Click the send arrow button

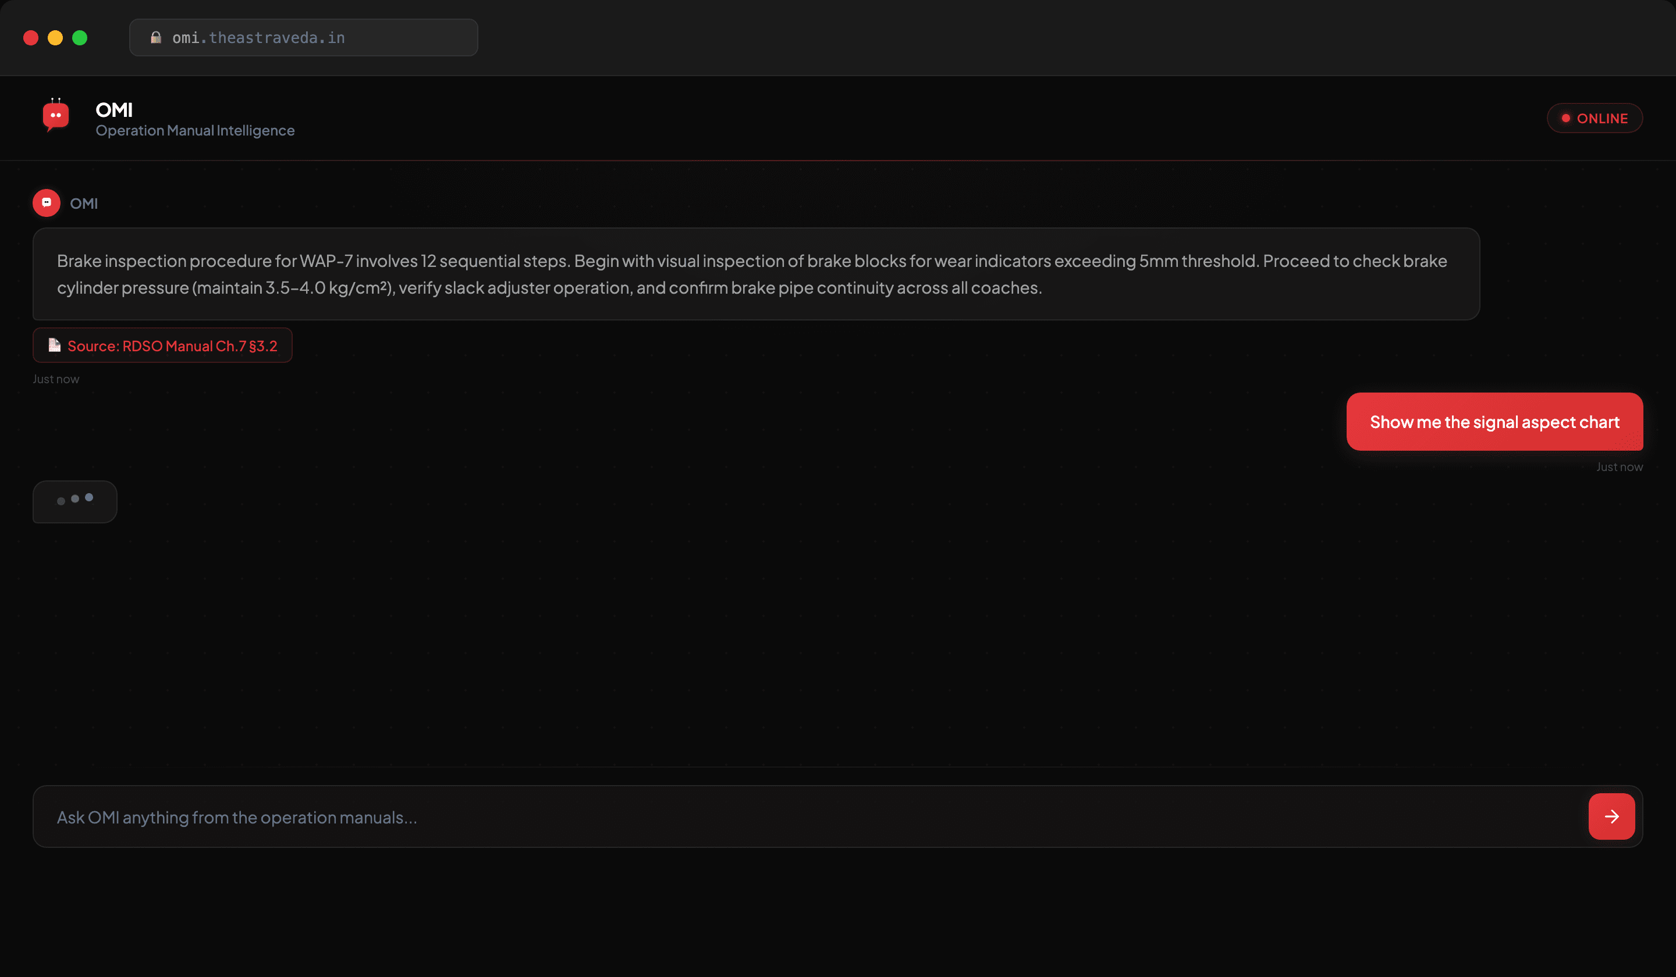pos(1611,816)
